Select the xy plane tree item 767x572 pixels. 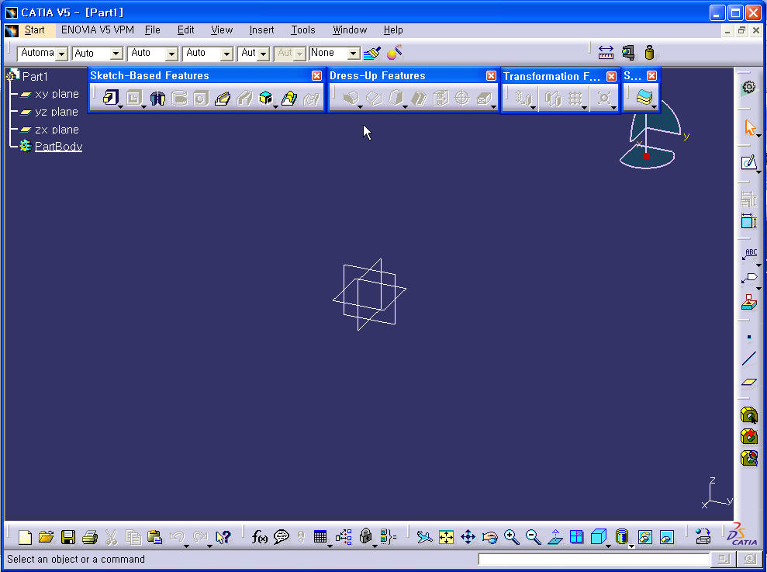[x=57, y=94]
